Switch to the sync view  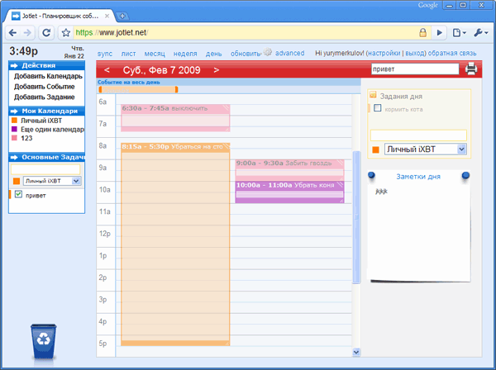[x=105, y=54]
